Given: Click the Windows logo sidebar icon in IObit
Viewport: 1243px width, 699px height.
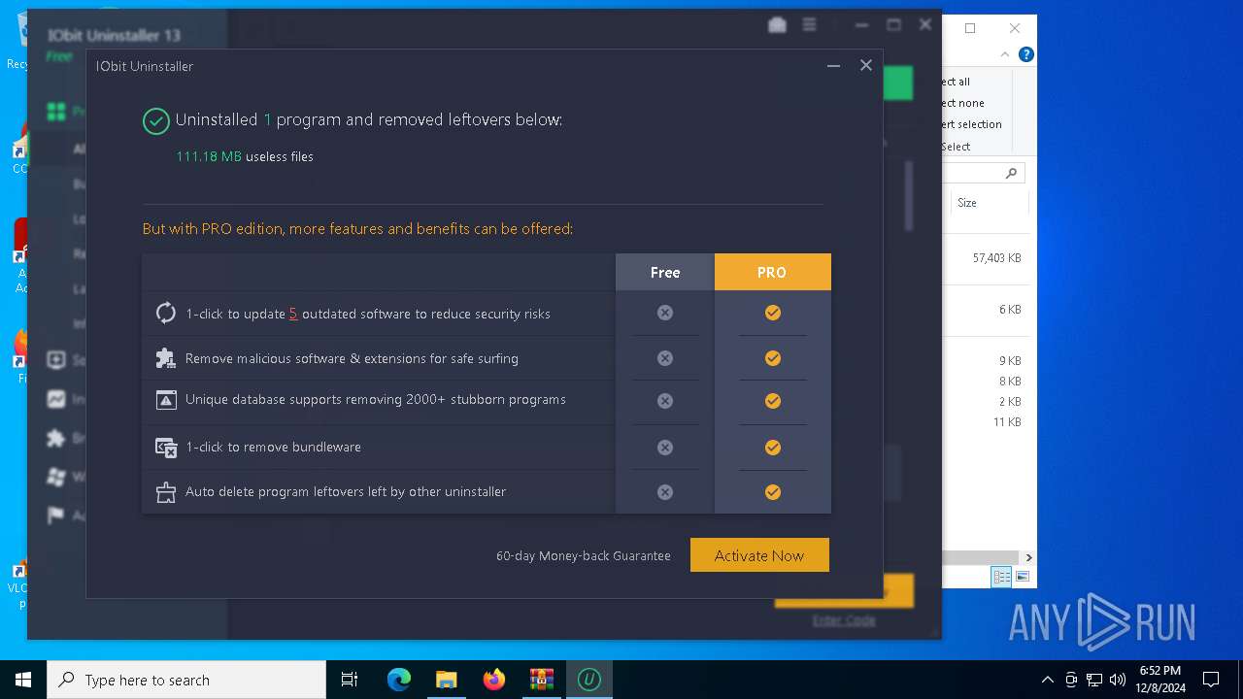Looking at the screenshot, I should (x=56, y=477).
